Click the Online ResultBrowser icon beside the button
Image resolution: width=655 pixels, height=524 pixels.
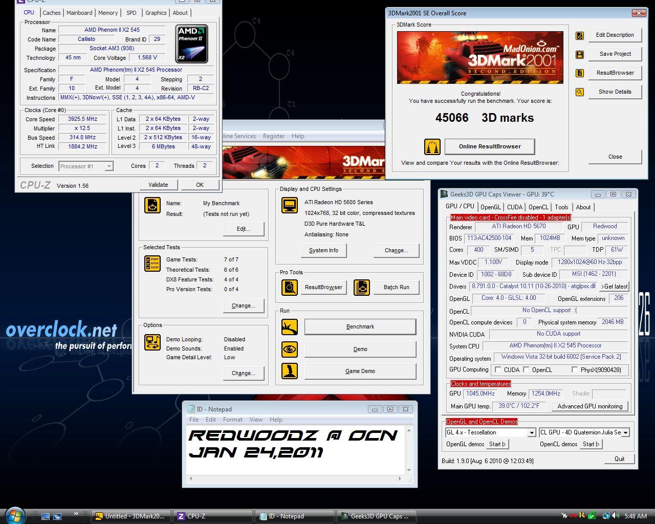point(432,147)
